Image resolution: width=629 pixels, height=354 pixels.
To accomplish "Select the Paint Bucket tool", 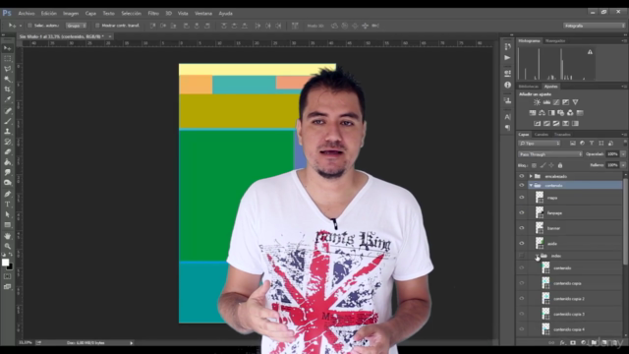I will [x=7, y=162].
